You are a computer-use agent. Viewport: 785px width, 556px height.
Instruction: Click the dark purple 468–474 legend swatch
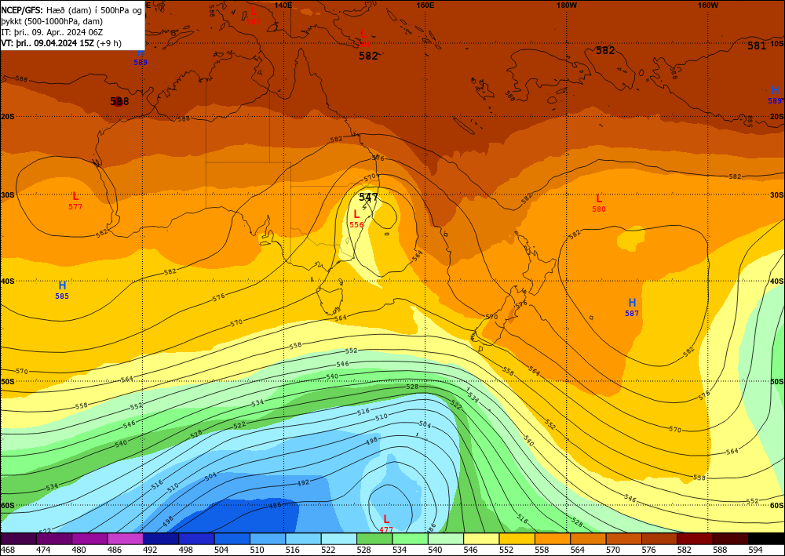coord(19,539)
